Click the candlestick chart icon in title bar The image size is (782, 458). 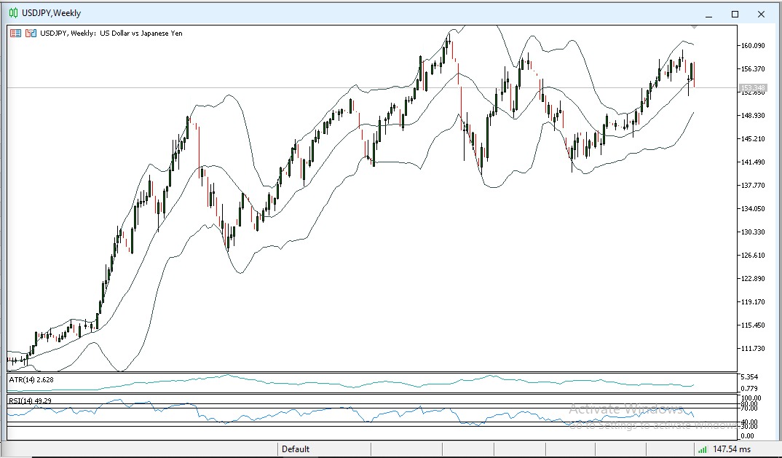coord(13,13)
